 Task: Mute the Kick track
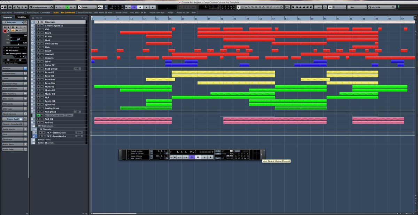coord(39,29)
